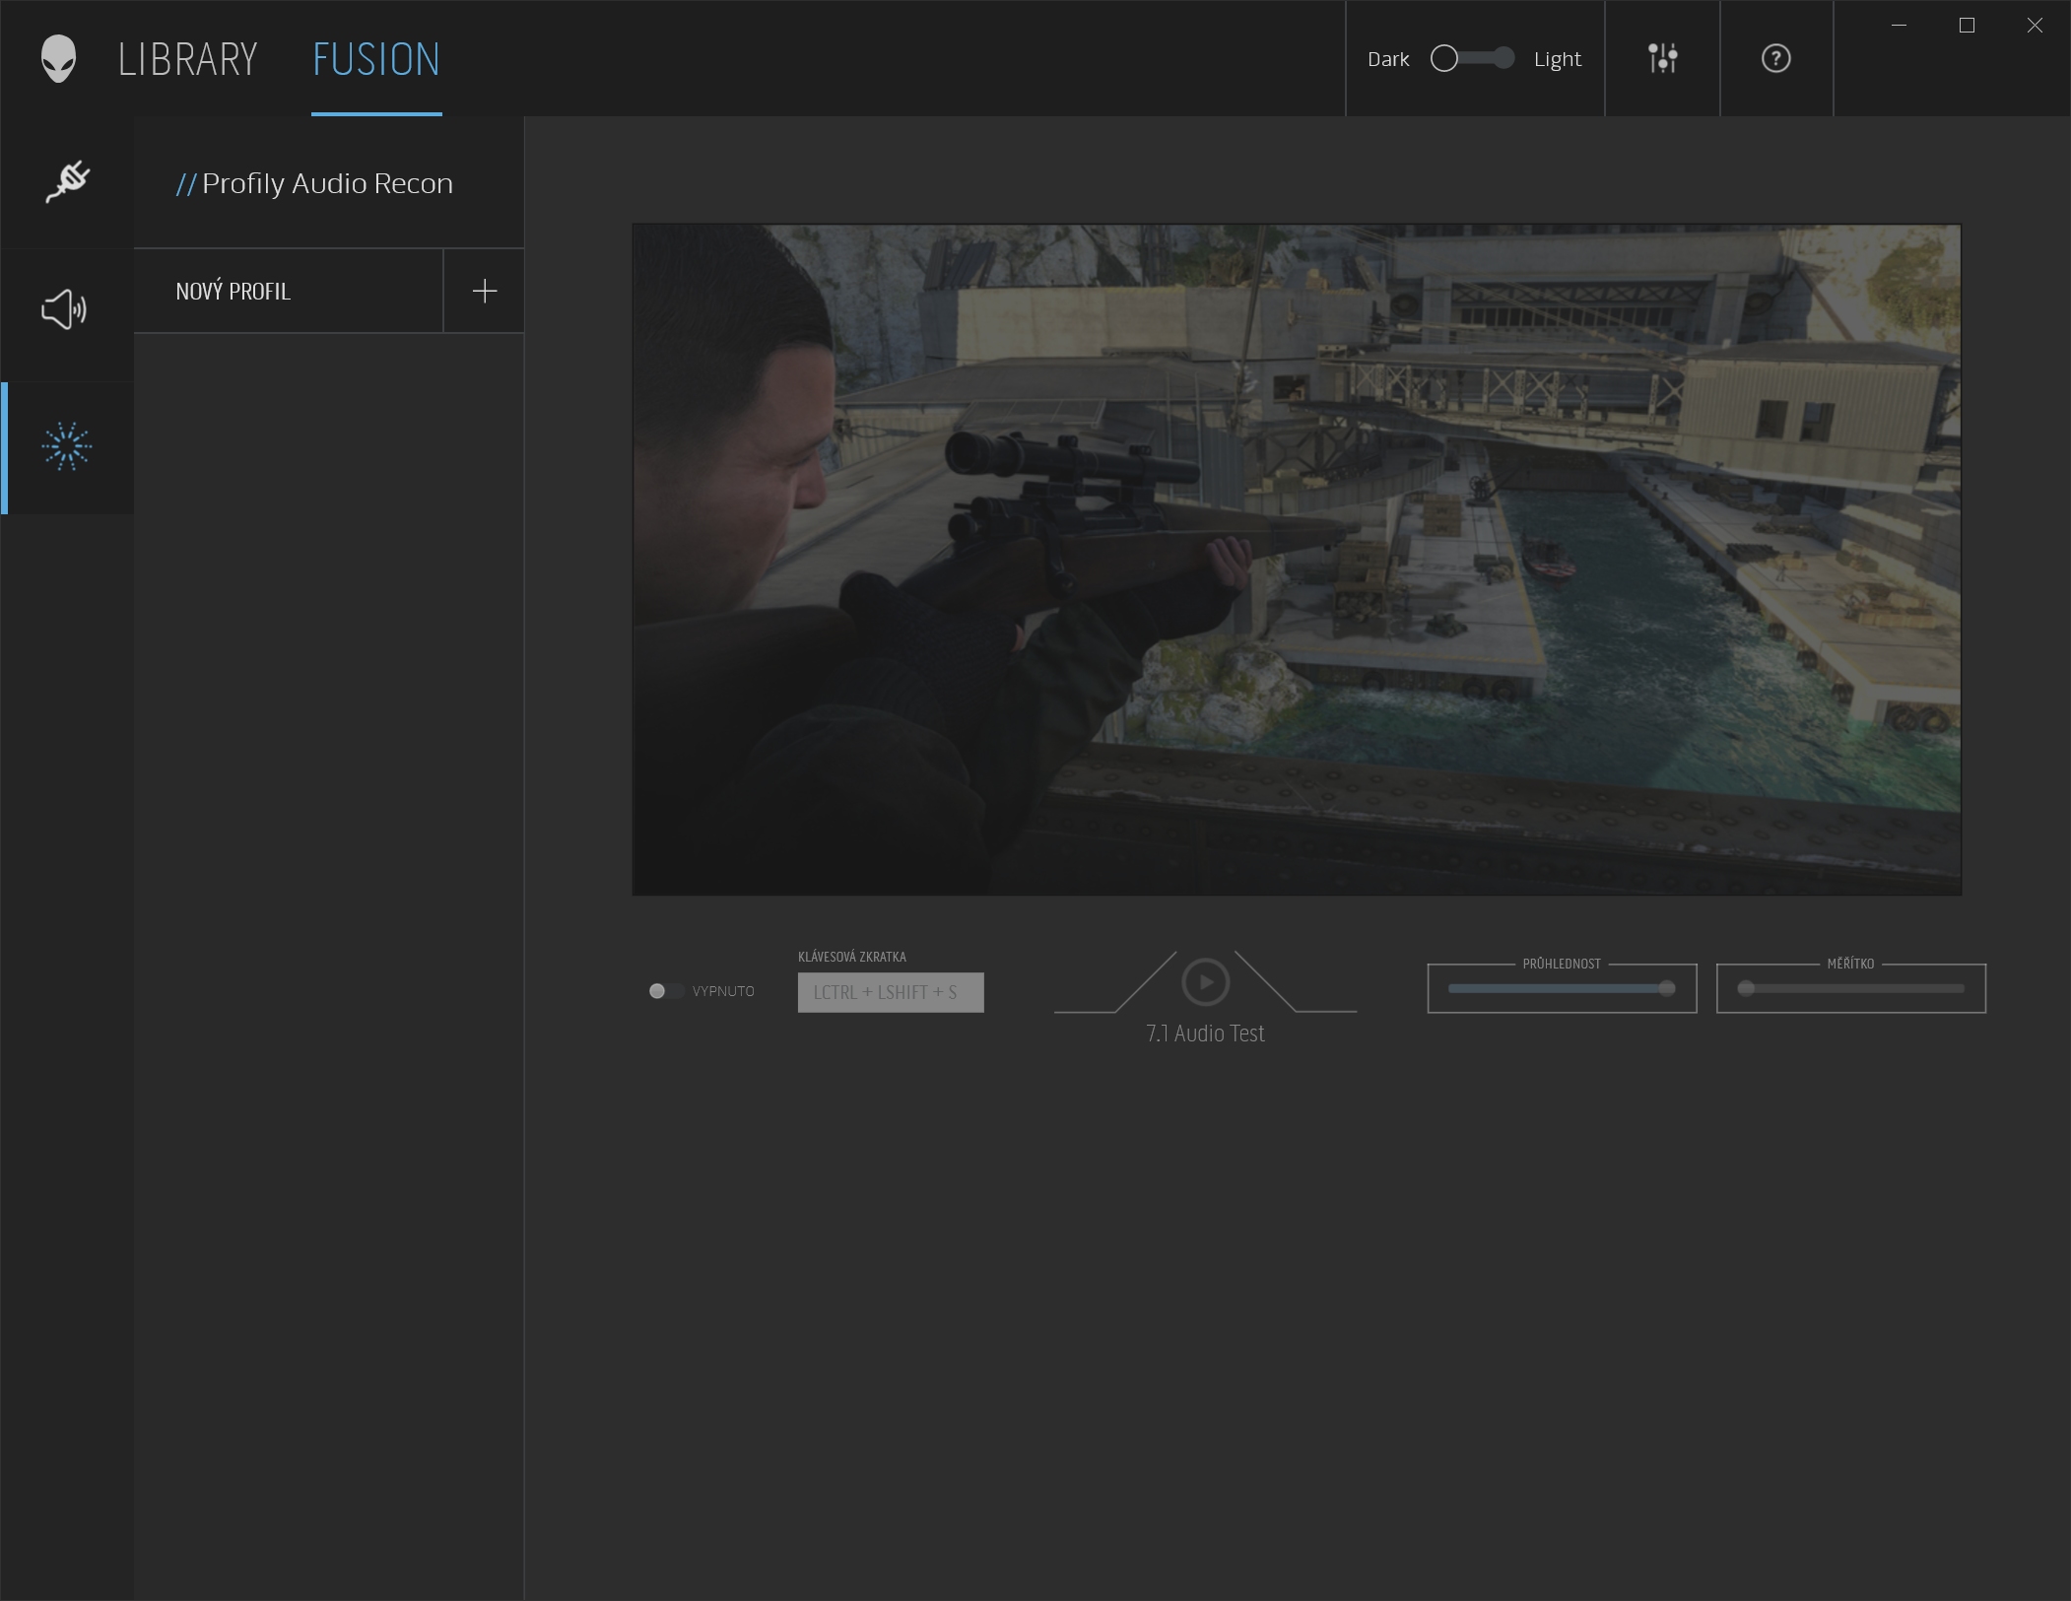This screenshot has height=1601, width=2071.
Task: Toggle Dark to Light mode switch
Action: (x=1471, y=57)
